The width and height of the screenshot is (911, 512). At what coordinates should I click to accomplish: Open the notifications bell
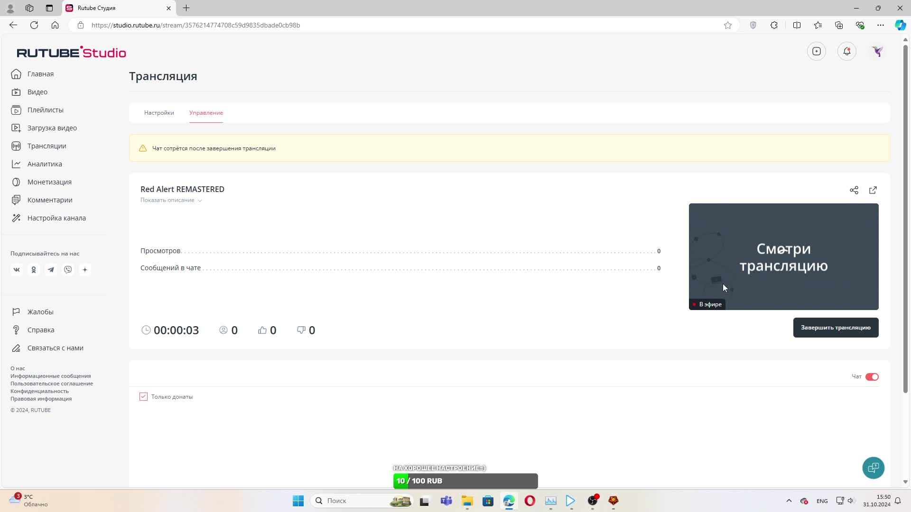(x=846, y=51)
